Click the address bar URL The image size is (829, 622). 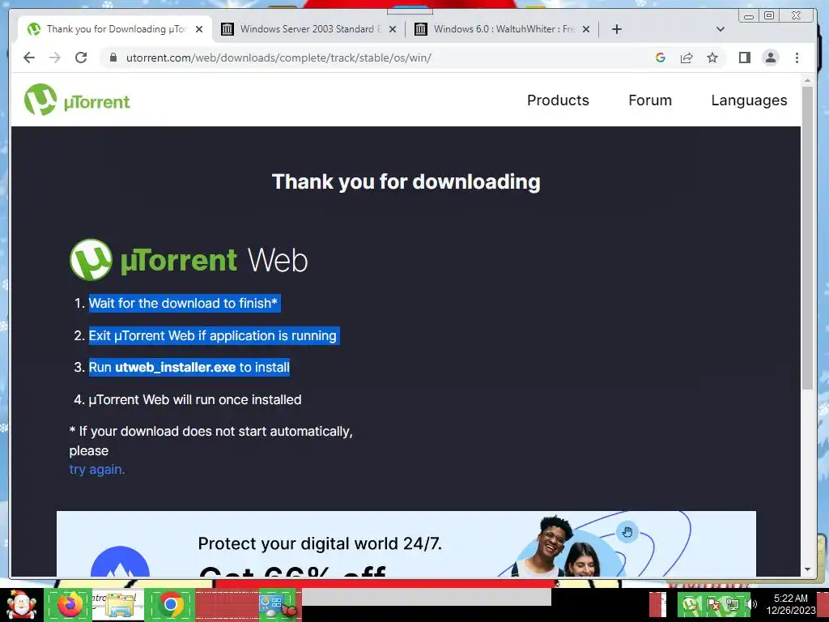point(278,58)
